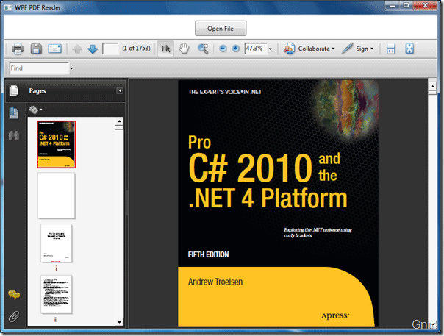Click the Save floppy disk icon
This screenshot has height=336, width=444.
tap(36, 49)
